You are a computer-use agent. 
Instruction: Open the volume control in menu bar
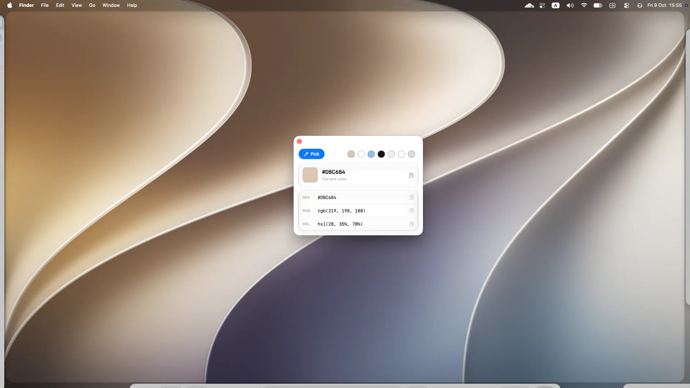pyautogui.click(x=570, y=5)
